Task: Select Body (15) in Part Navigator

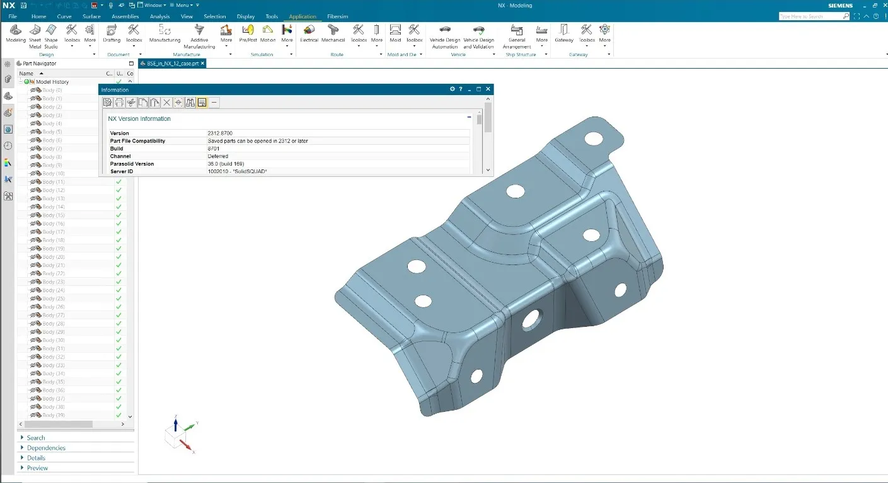Action: pos(54,215)
